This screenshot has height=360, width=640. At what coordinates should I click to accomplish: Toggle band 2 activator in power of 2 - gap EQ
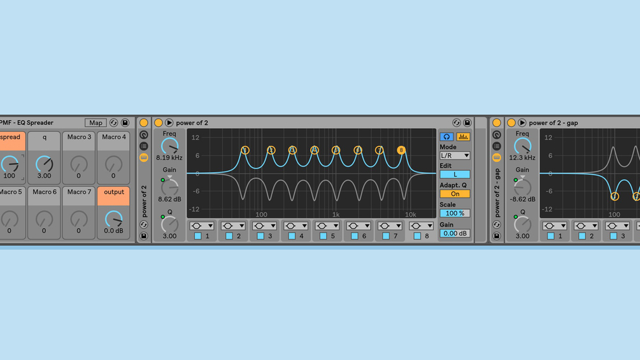pos(582,236)
